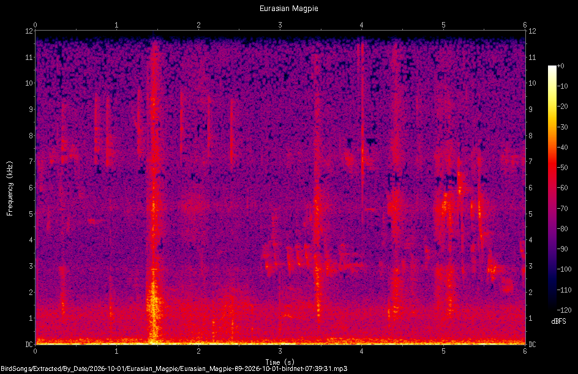Select the Eurasian_Magpie mp3 file path text
The image size is (578, 374).
coord(174,368)
